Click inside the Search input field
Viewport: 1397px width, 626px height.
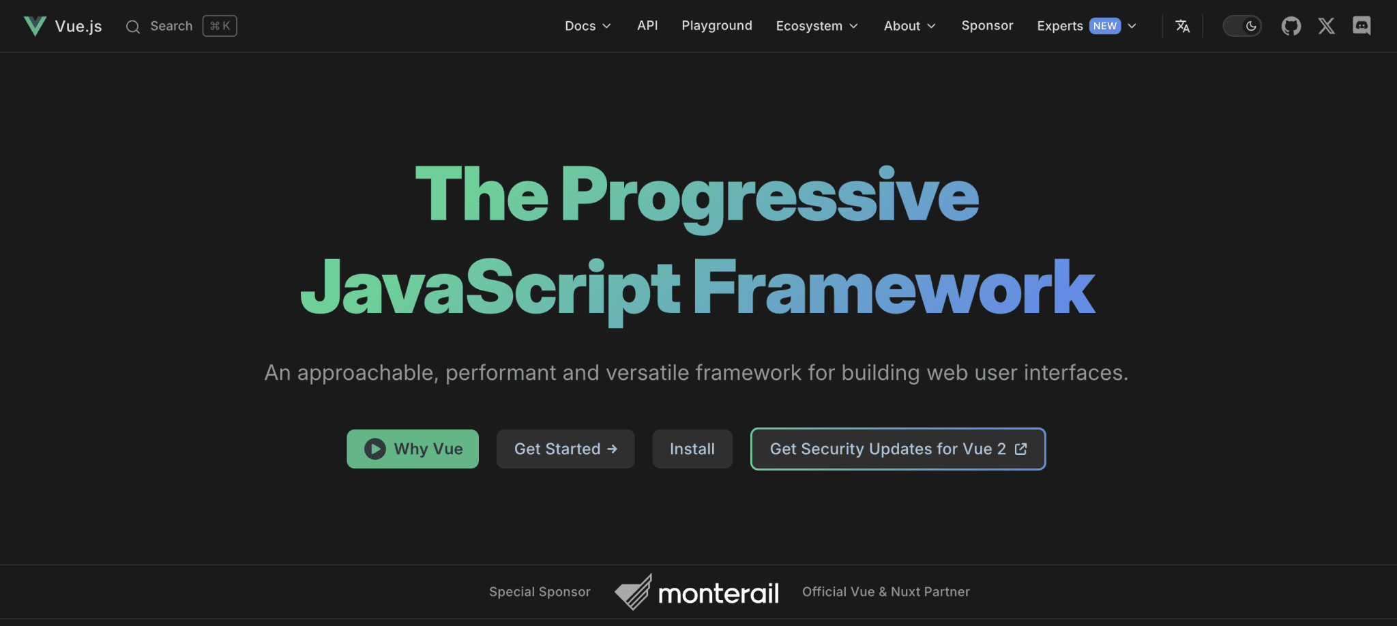(172, 26)
